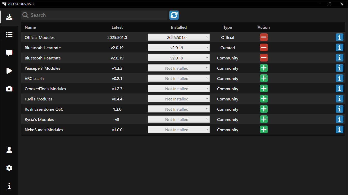
Task: Refresh the package list
Action: click(174, 15)
